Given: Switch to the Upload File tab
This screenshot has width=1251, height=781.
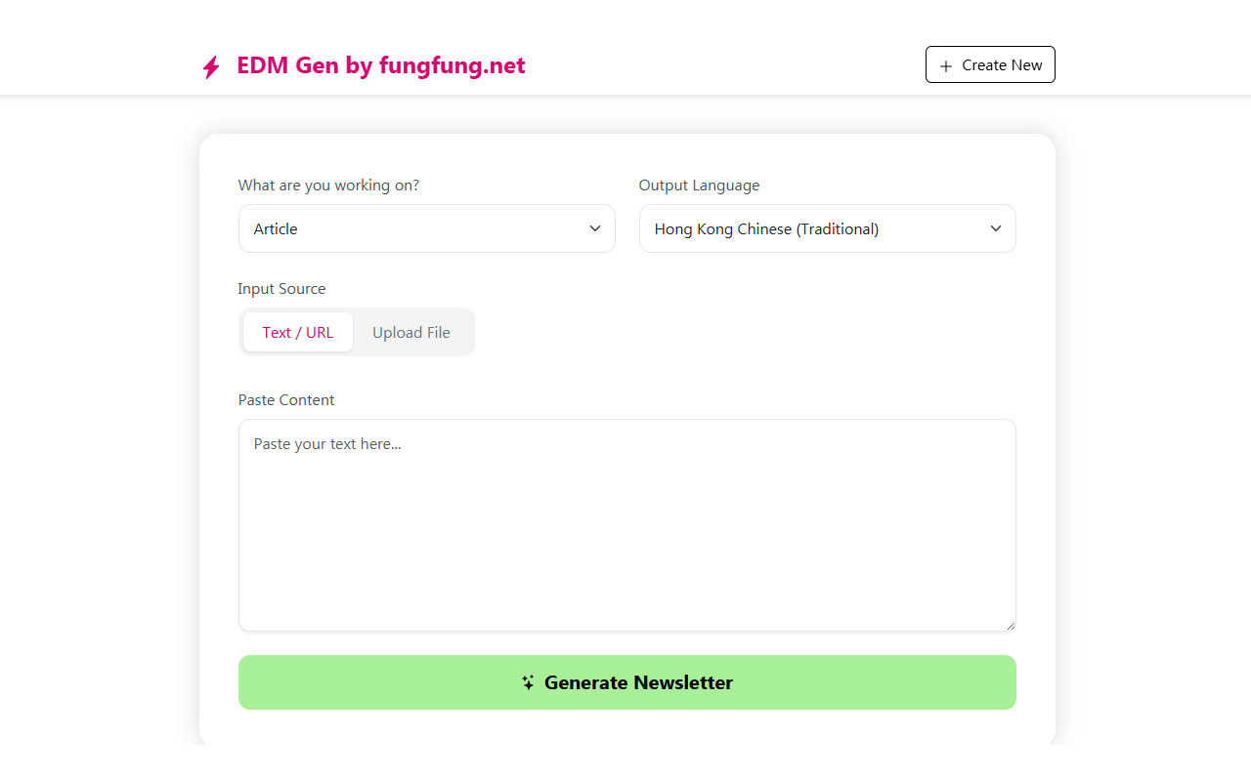Looking at the screenshot, I should pos(411,332).
